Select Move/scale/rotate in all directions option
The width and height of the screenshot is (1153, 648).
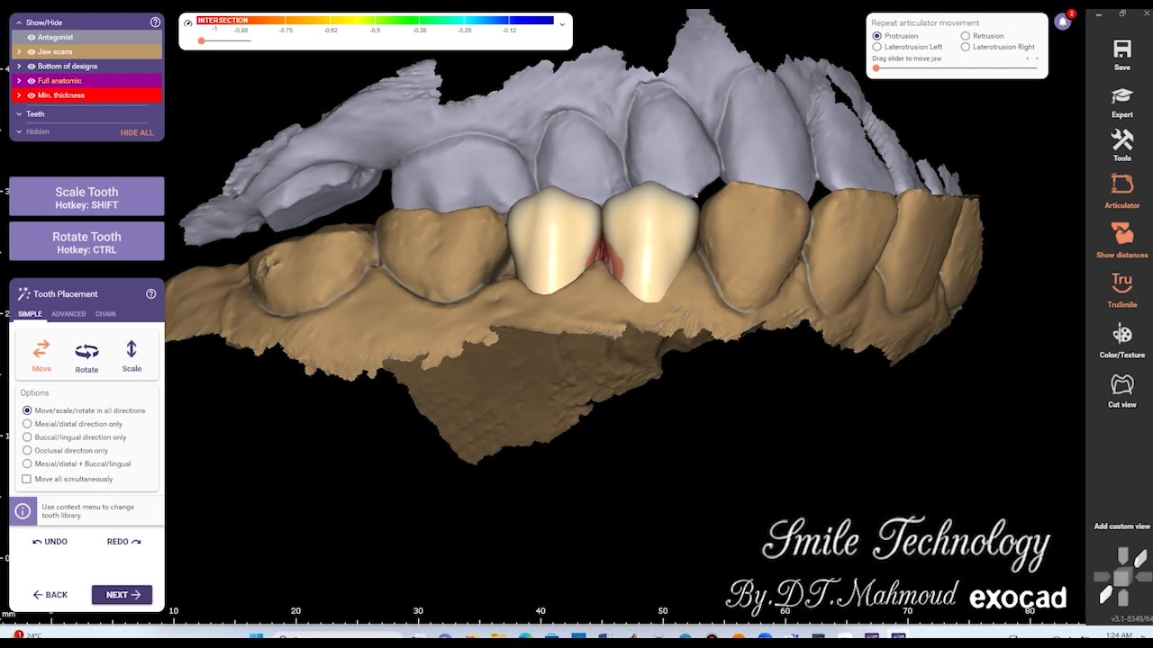click(x=27, y=410)
